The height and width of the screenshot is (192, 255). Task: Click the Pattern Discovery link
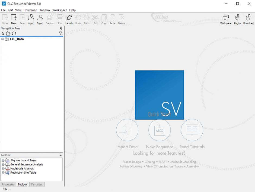pyautogui.click(x=131, y=167)
